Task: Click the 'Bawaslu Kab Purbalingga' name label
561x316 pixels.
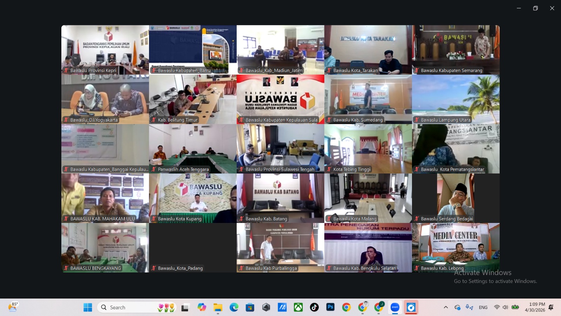Action: (x=271, y=268)
